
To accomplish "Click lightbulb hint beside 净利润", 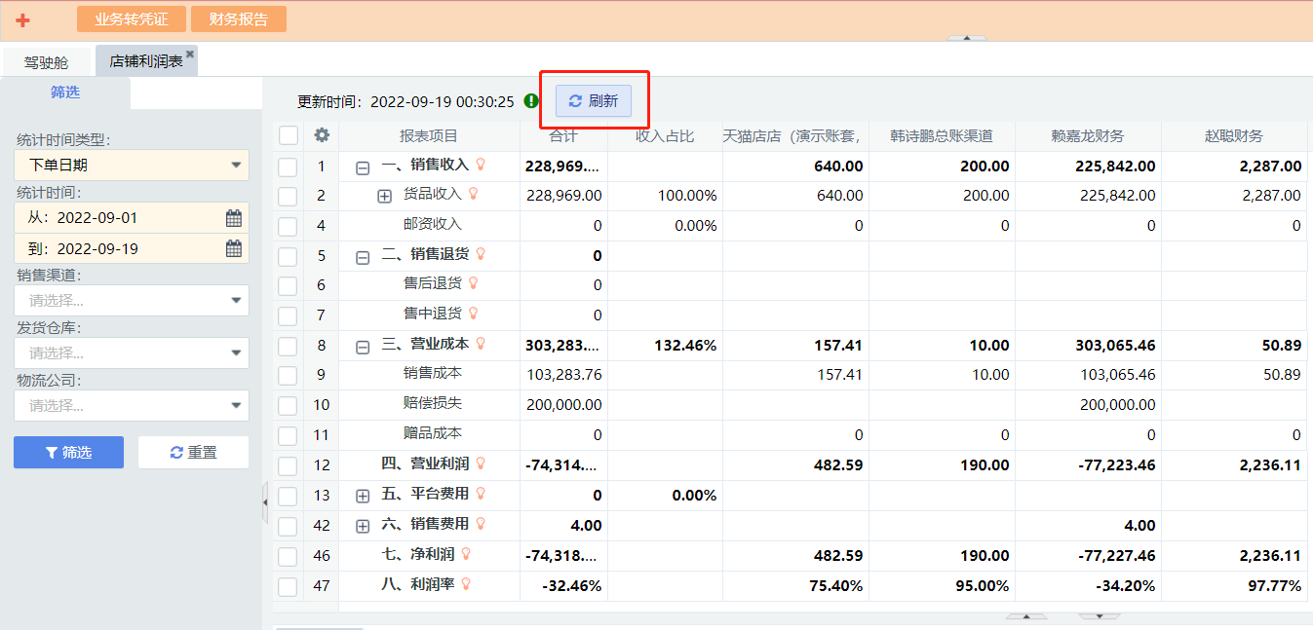I will tap(466, 554).
